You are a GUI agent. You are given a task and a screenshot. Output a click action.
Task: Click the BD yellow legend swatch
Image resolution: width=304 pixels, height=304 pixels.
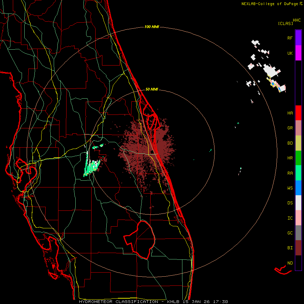pos(298,143)
